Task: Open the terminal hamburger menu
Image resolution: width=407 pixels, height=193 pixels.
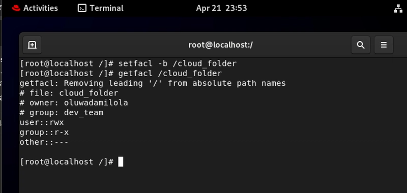Action: tap(384, 45)
